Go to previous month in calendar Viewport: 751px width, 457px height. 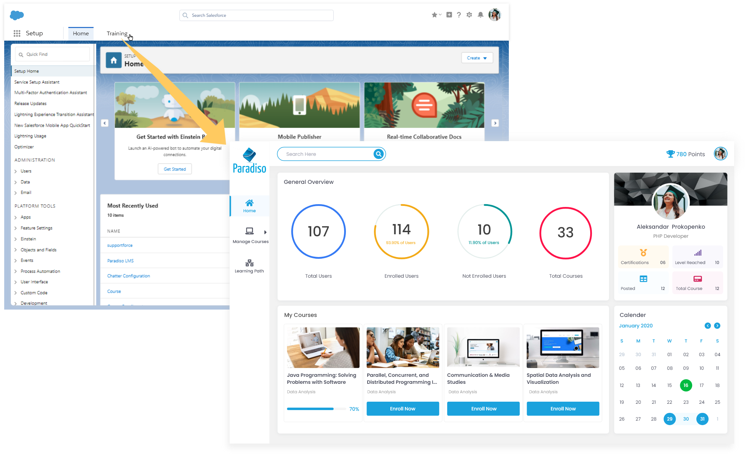(708, 326)
